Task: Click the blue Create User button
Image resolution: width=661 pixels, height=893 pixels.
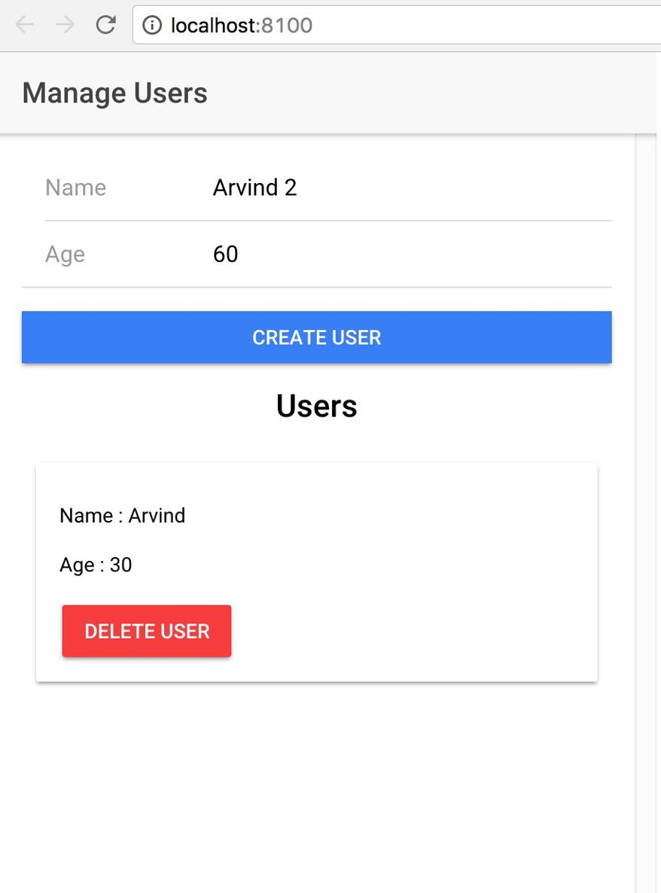Action: (x=316, y=337)
